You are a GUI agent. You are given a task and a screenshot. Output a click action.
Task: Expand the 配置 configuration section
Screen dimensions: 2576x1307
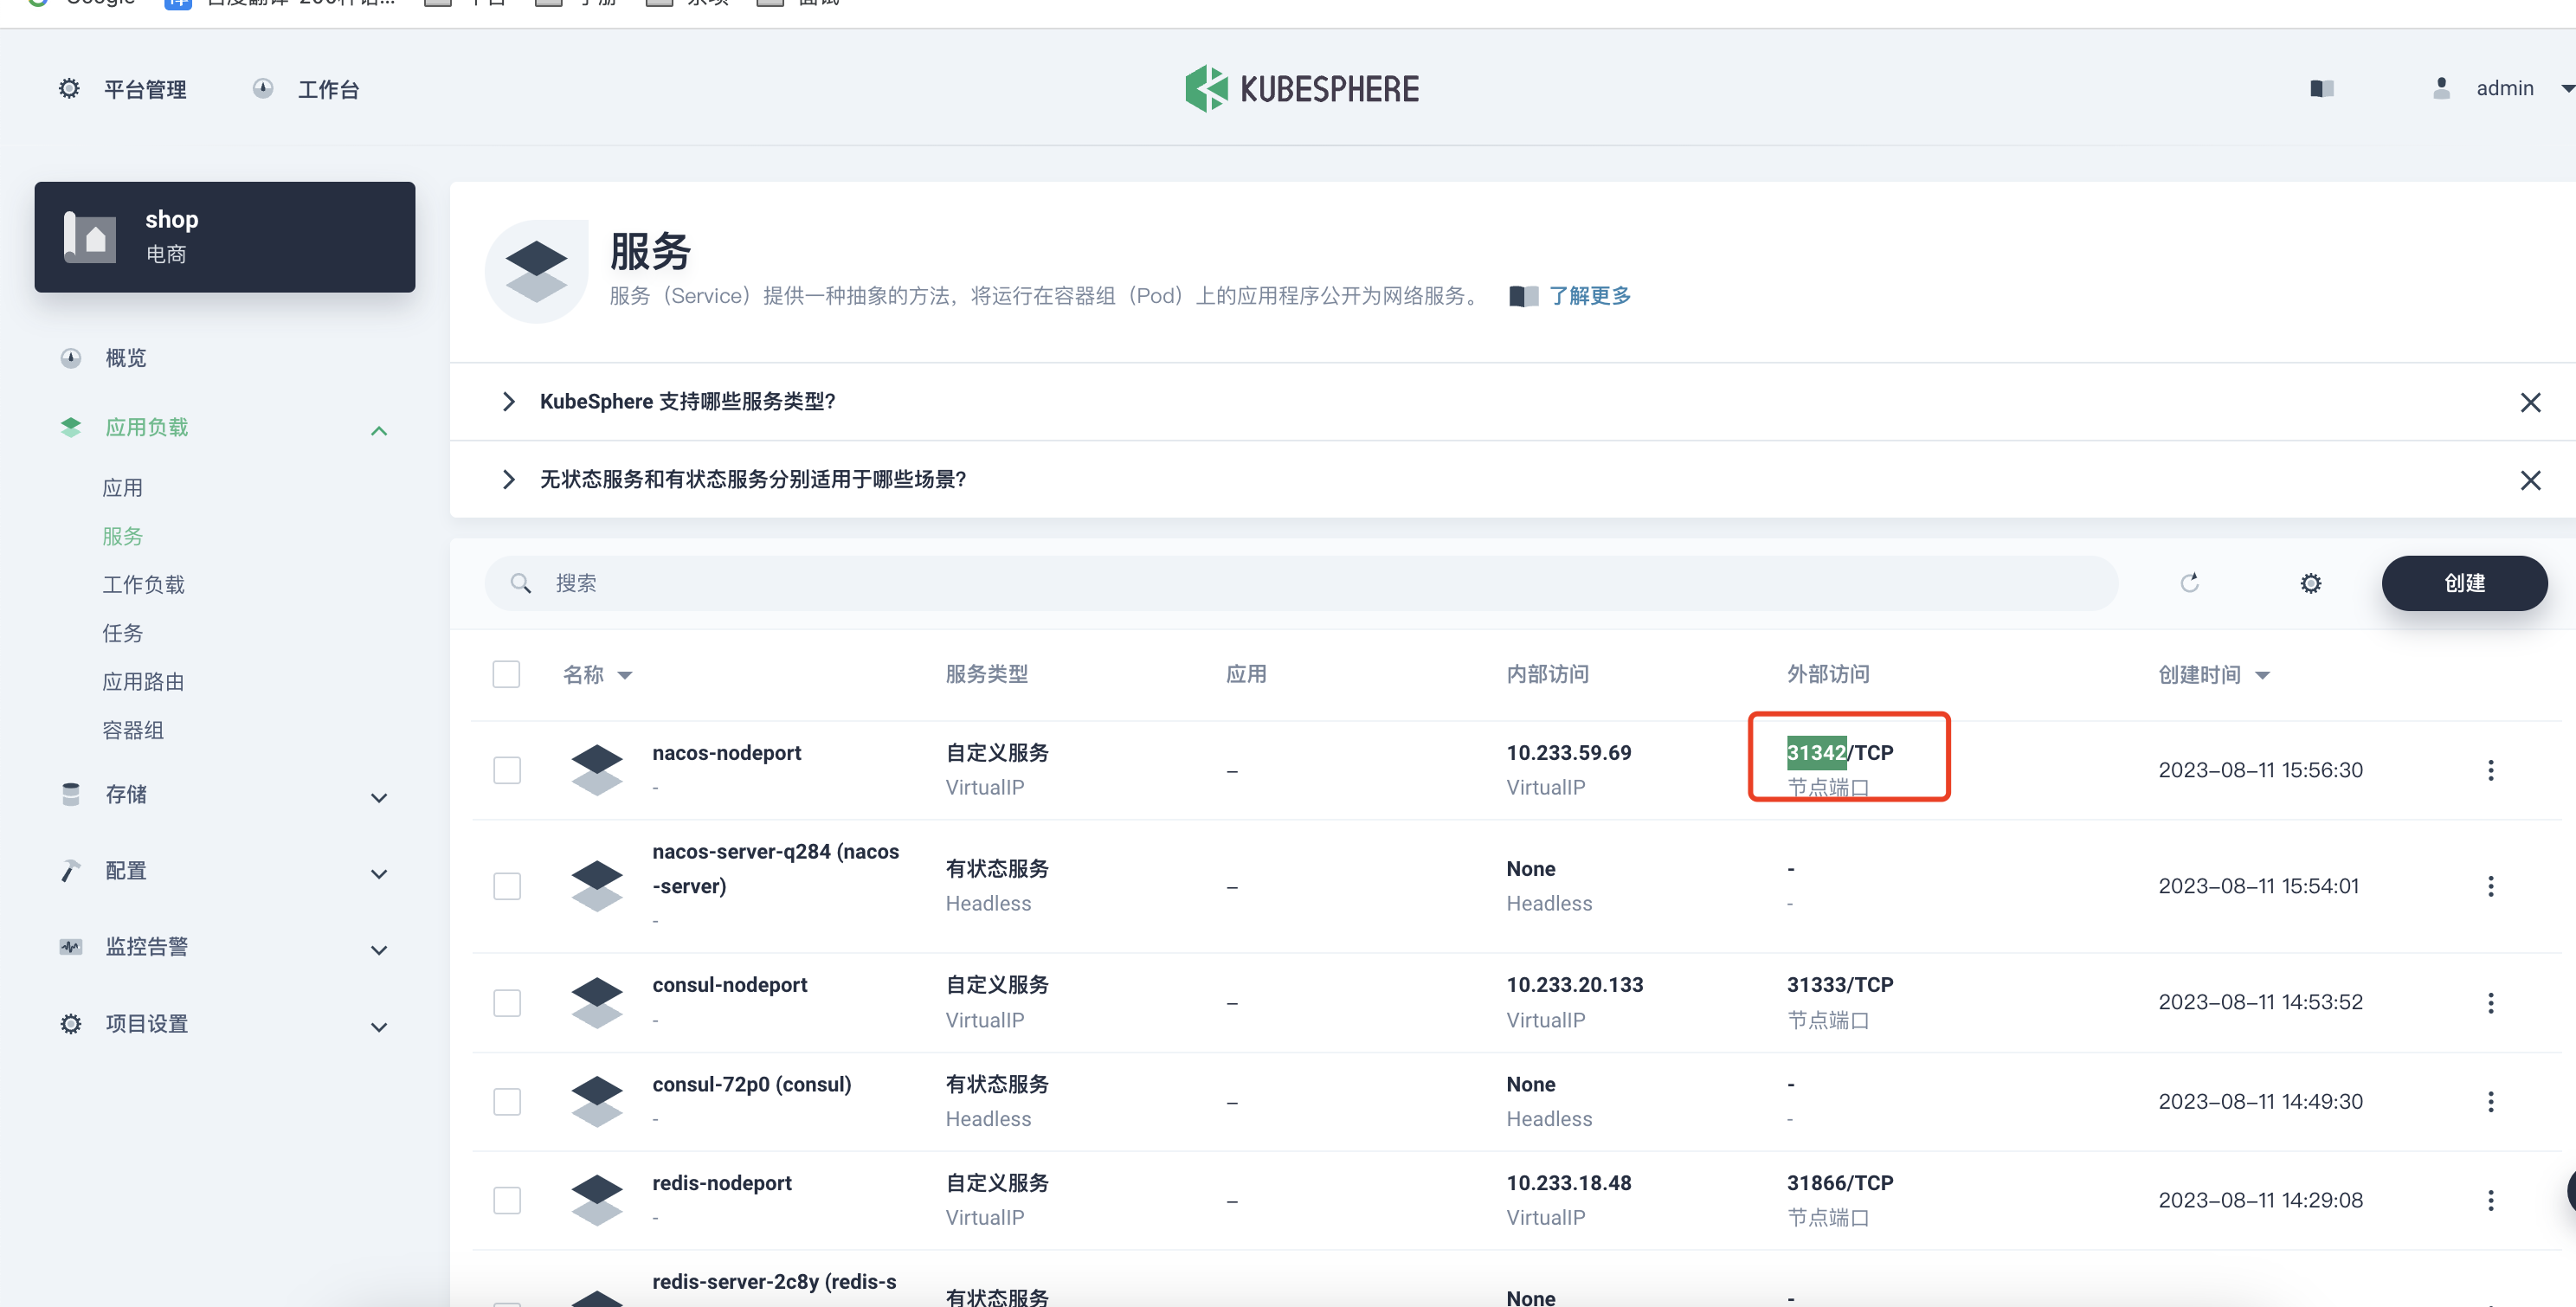pos(379,873)
